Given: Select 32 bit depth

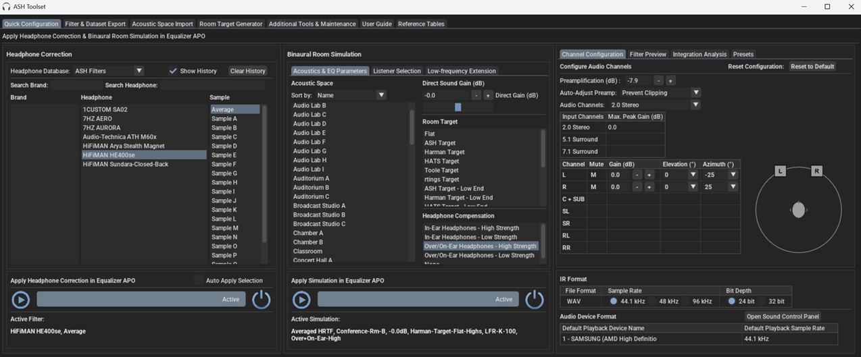Looking at the screenshot, I should click(762, 301).
